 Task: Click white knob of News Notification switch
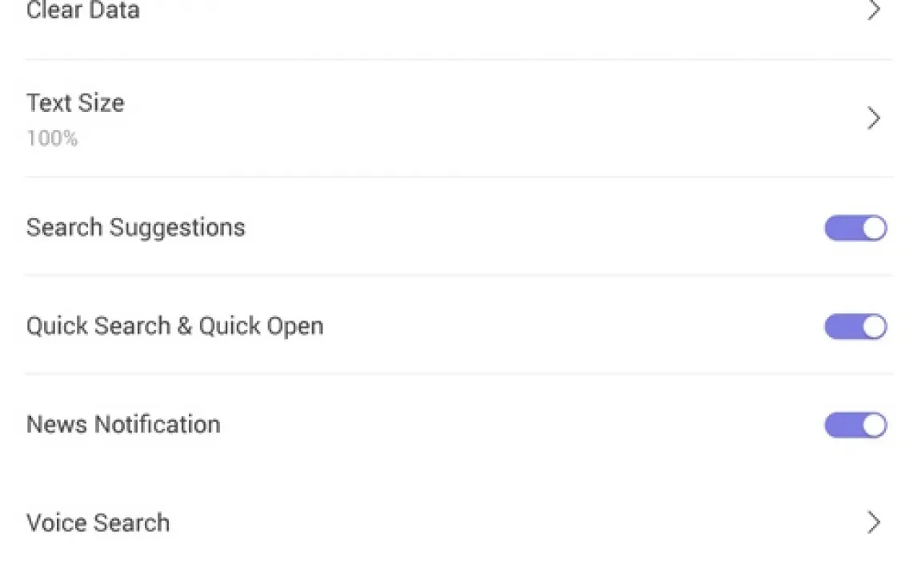(874, 425)
